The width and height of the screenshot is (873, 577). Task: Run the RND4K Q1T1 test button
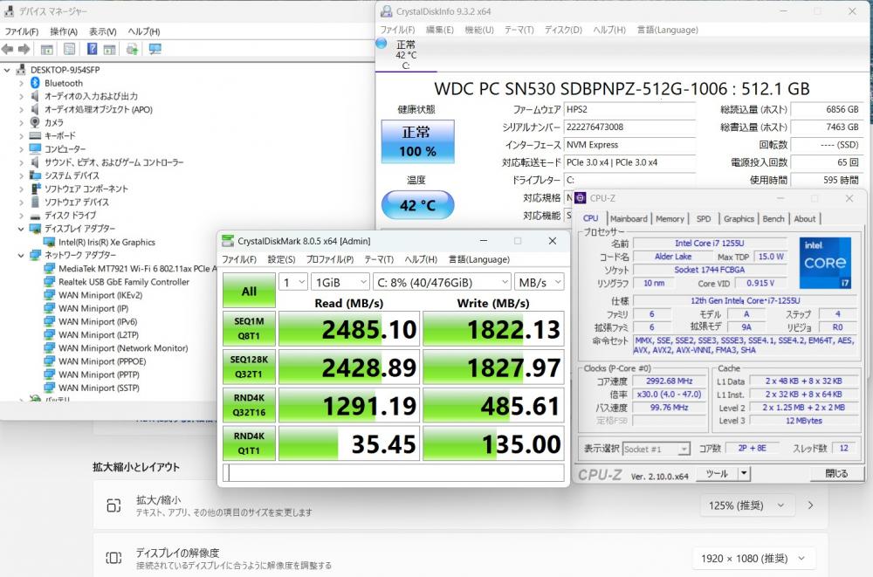coord(249,443)
